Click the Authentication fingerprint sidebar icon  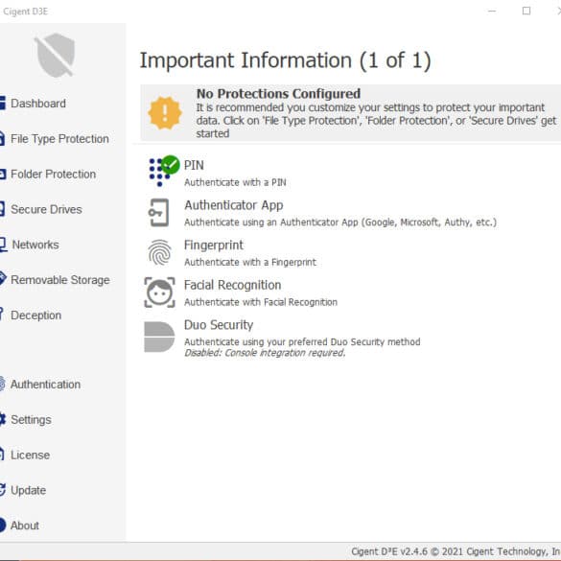pos(2,384)
